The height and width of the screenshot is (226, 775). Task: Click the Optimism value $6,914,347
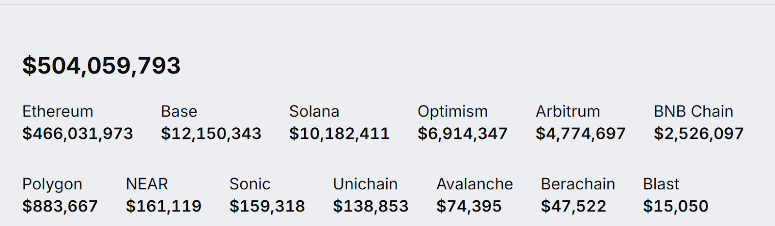(x=463, y=134)
